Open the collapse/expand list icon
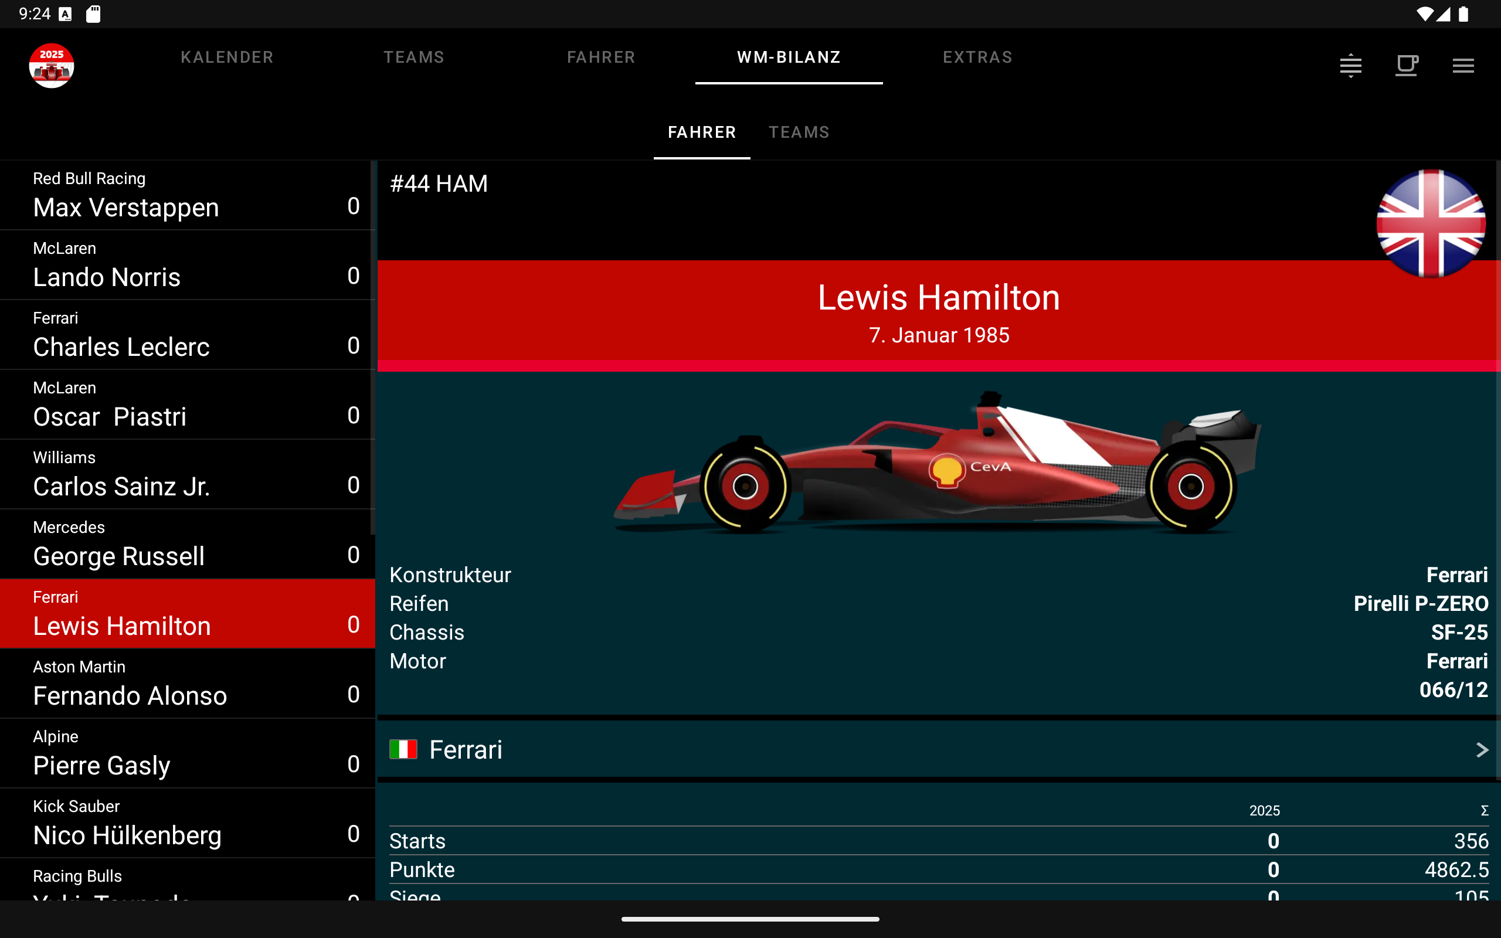The width and height of the screenshot is (1501, 938). point(1350,65)
